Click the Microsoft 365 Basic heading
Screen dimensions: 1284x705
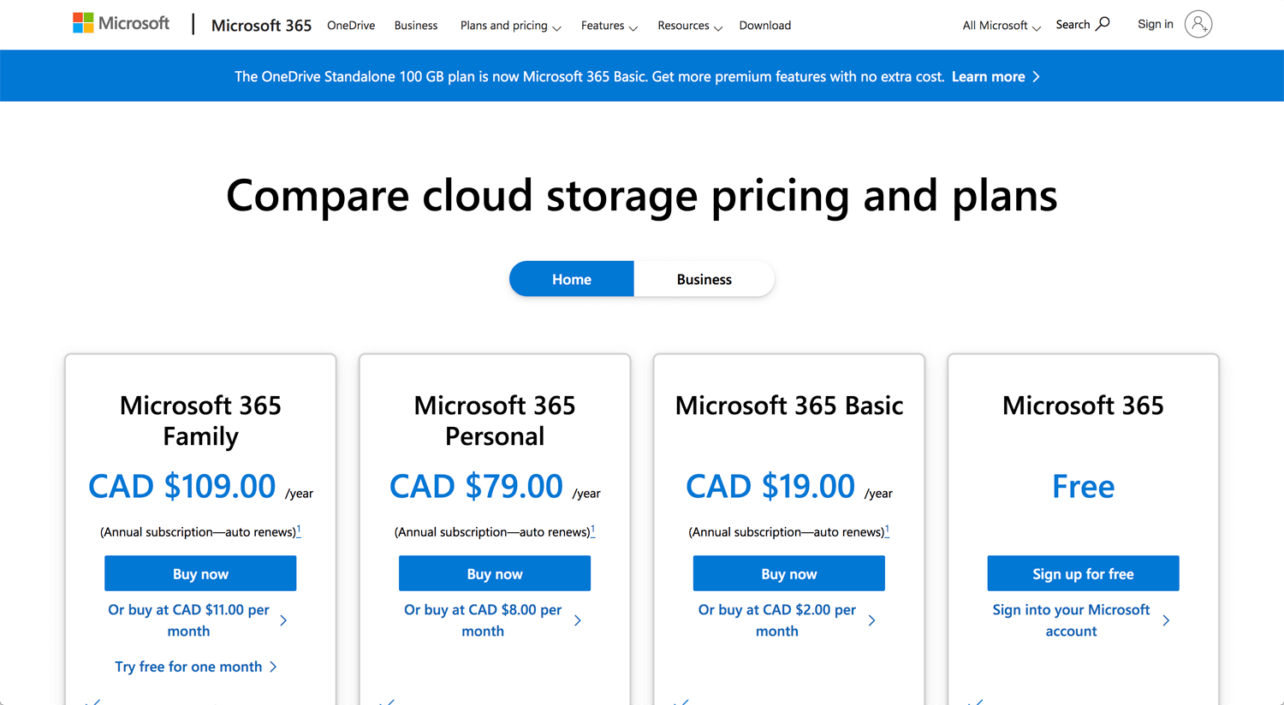point(789,405)
